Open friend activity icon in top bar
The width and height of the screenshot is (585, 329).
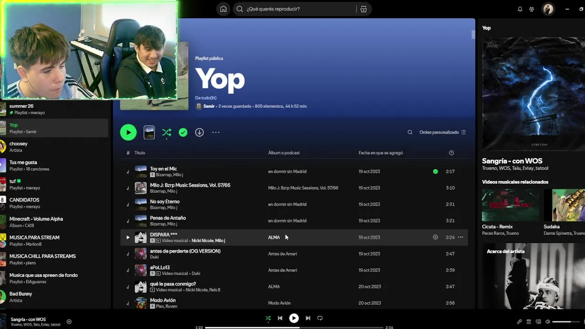coord(532,9)
